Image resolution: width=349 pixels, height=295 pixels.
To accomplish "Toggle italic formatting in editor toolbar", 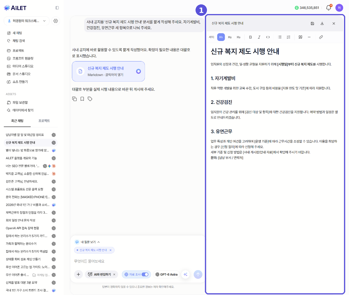I will pos(259,37).
